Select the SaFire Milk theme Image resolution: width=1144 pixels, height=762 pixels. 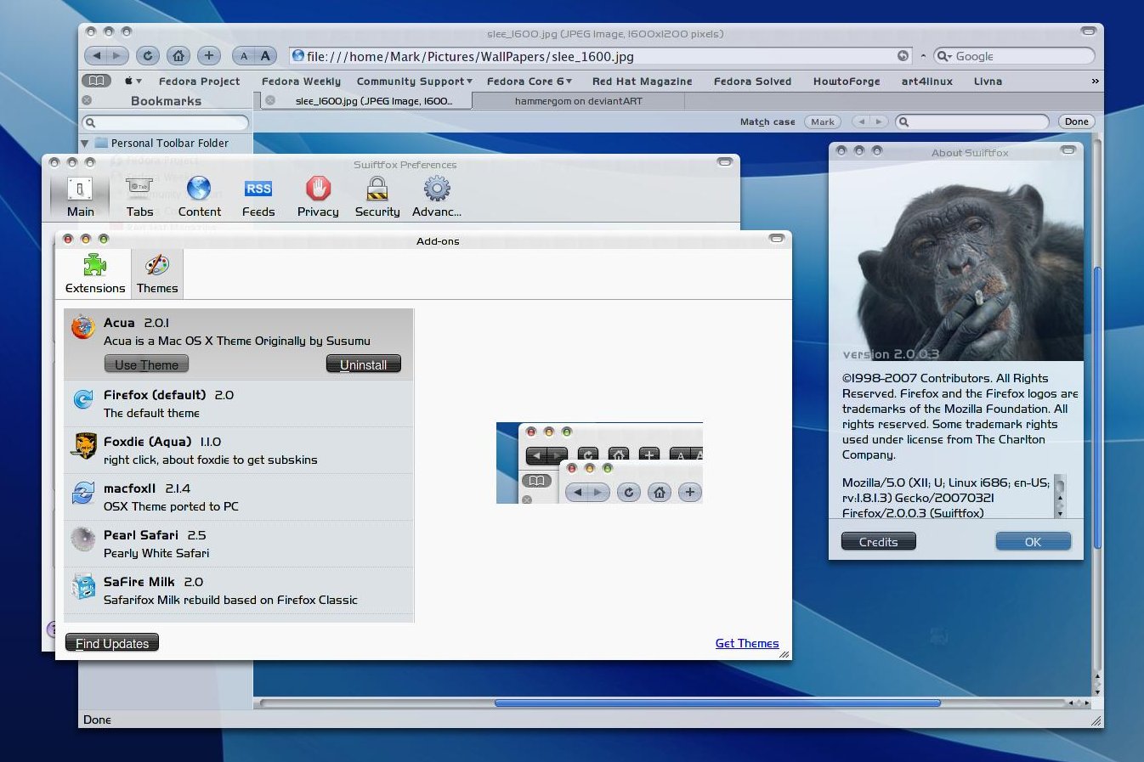click(239, 590)
